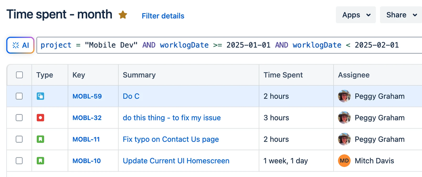
Task: Check the MOBL-59 row checkbox
Action: (x=19, y=96)
